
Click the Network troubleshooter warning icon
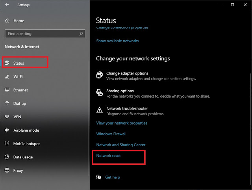tap(100, 110)
